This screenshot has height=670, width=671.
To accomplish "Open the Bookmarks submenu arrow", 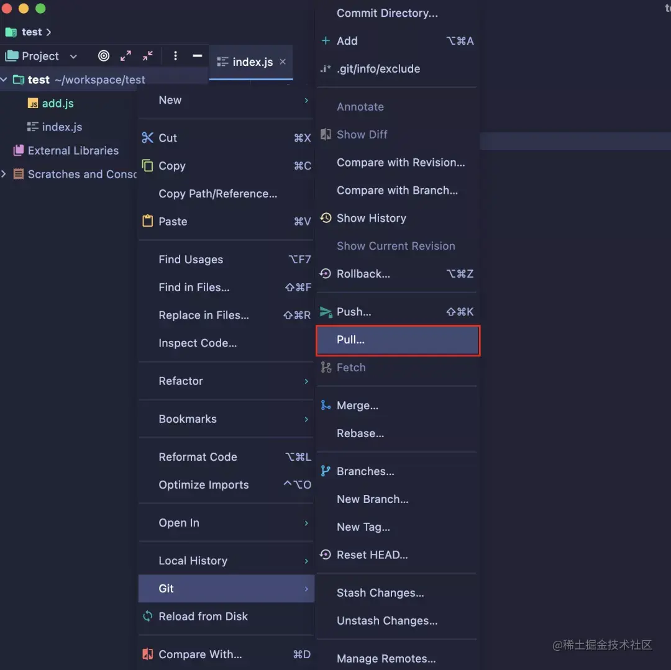I will 306,419.
